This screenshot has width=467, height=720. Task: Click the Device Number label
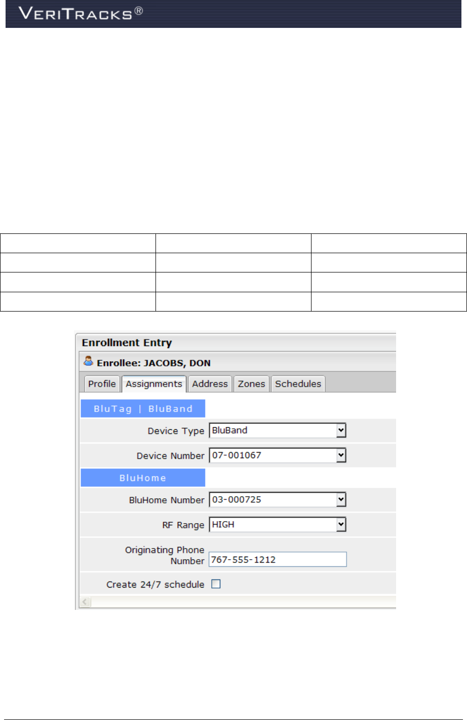pos(170,456)
